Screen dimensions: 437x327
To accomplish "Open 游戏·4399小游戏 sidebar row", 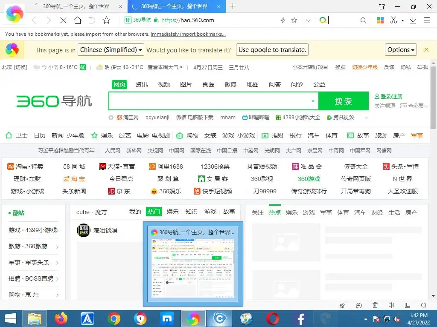I will (x=33, y=230).
